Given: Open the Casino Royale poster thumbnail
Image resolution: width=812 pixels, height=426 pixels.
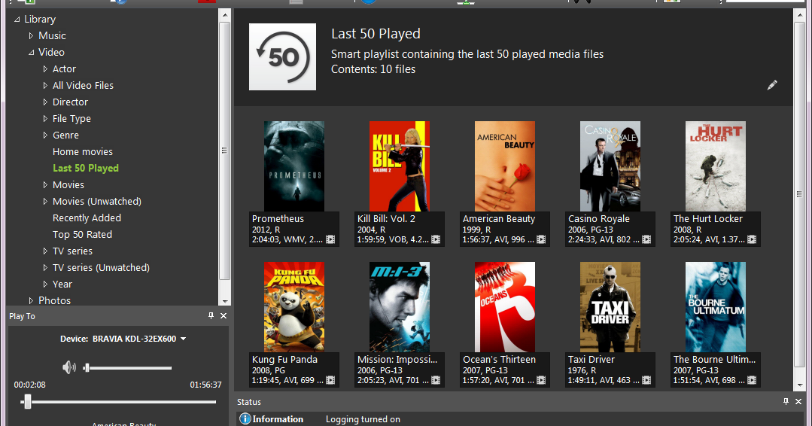Looking at the screenshot, I should pos(610,166).
